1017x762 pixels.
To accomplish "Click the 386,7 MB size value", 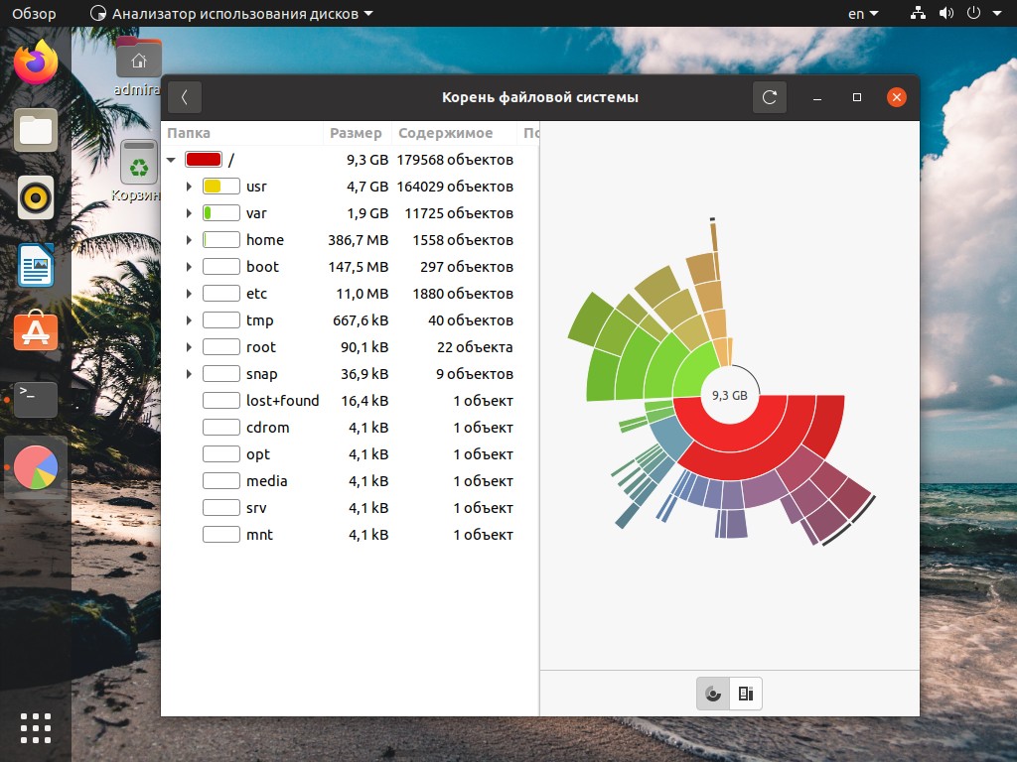I will 358,240.
